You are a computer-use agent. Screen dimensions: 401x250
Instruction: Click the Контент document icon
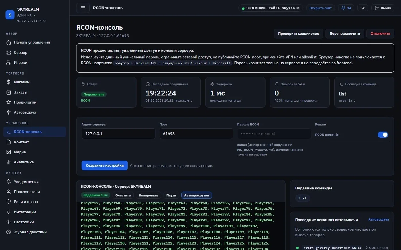point(9,142)
